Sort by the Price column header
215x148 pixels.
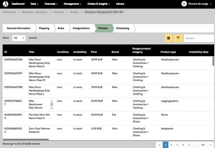click(x=94, y=52)
